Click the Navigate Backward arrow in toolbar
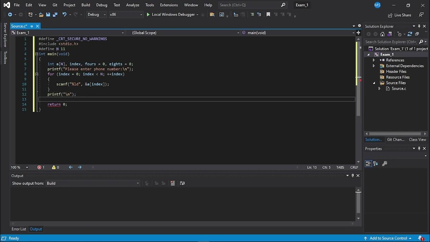430x242 pixels. click(x=10, y=14)
